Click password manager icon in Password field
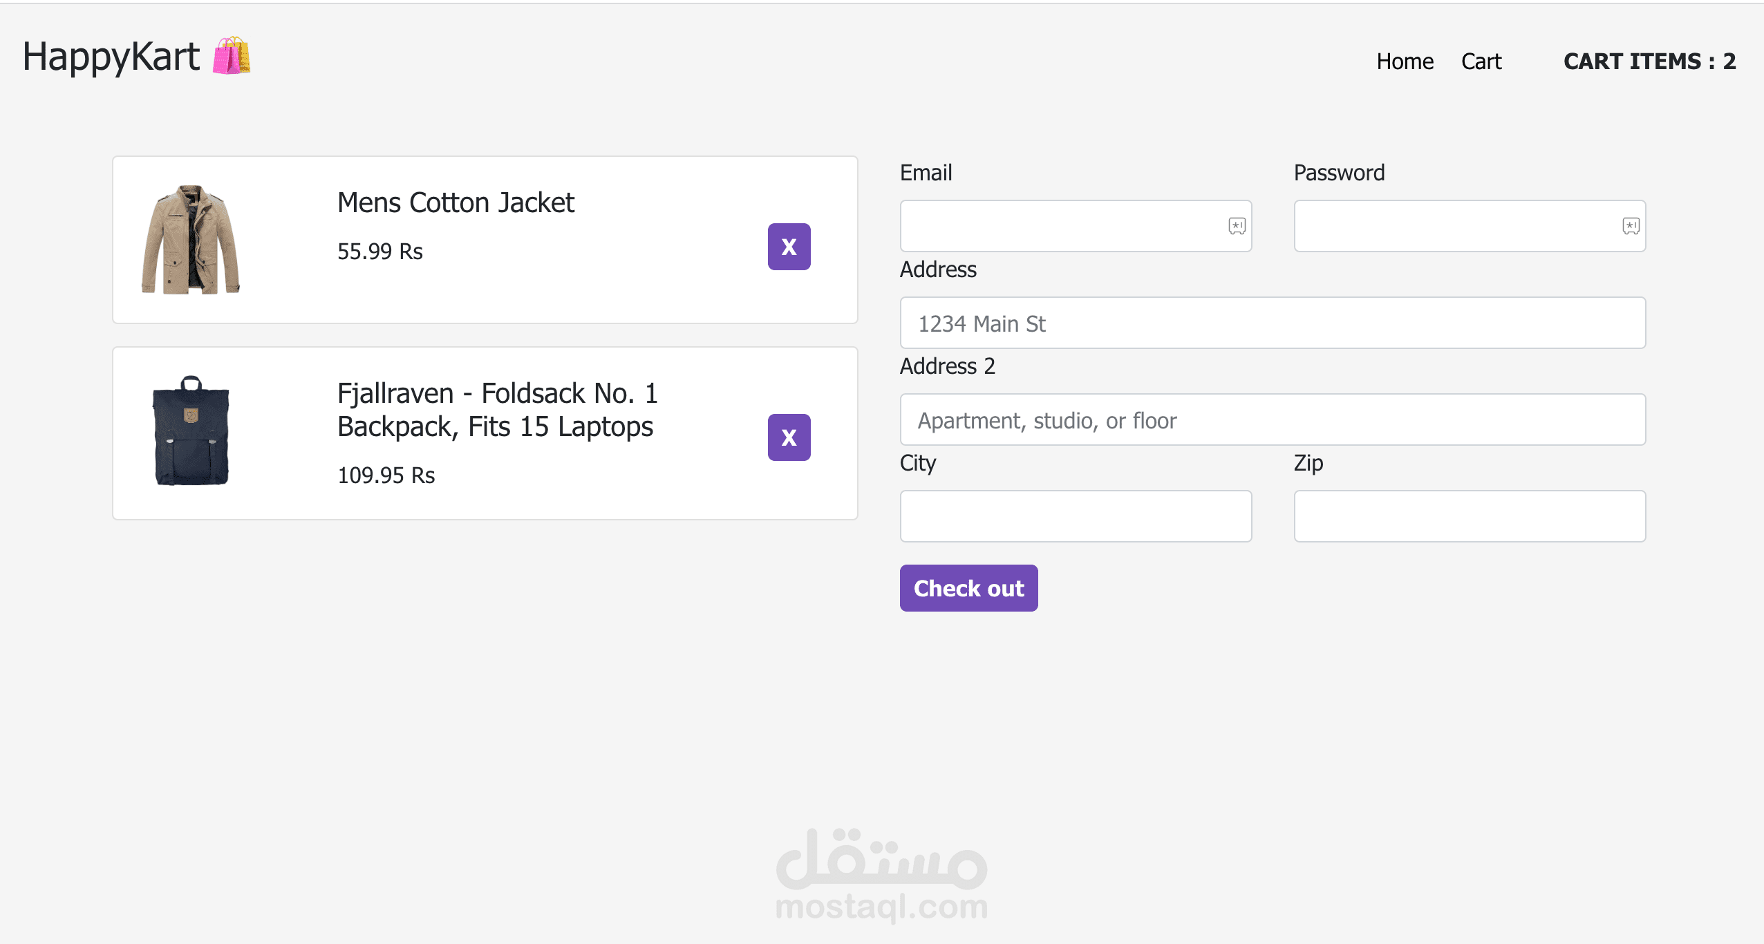 (1631, 226)
